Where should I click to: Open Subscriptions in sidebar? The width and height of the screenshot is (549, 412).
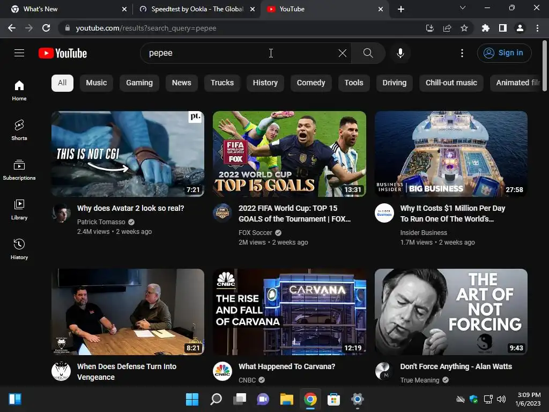(x=19, y=170)
